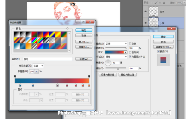Viewport: 189px width, 119px height.
Task: Open the 模式 blend mode dropdown 正常
Action: coord(116,44)
